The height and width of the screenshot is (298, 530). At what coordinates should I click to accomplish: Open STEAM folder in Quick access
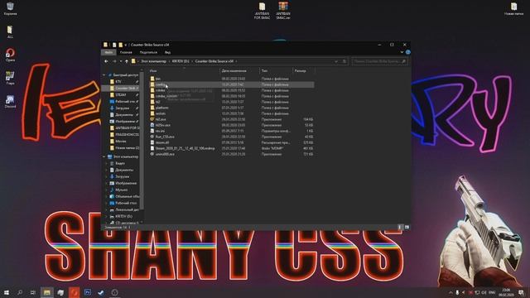point(121,94)
